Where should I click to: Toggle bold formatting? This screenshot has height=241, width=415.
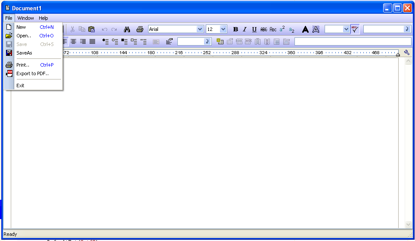(x=235, y=29)
